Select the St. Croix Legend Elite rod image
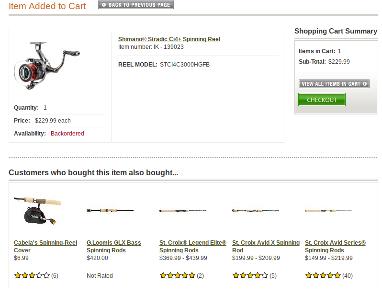Viewport: 382px width, 294px height. pos(183,210)
